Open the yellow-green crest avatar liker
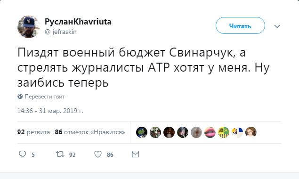The height and width of the screenshot is (179, 299). (224, 132)
